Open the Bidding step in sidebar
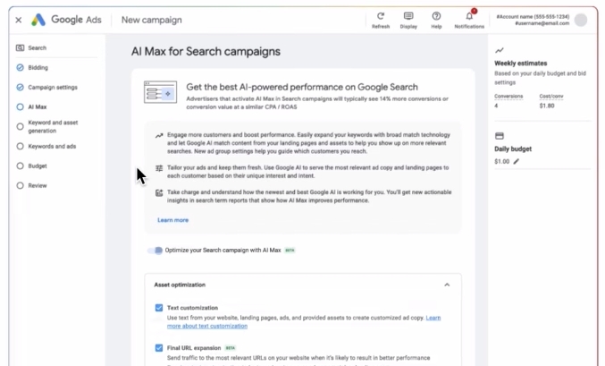This screenshot has height=366, width=605. pyautogui.click(x=38, y=68)
